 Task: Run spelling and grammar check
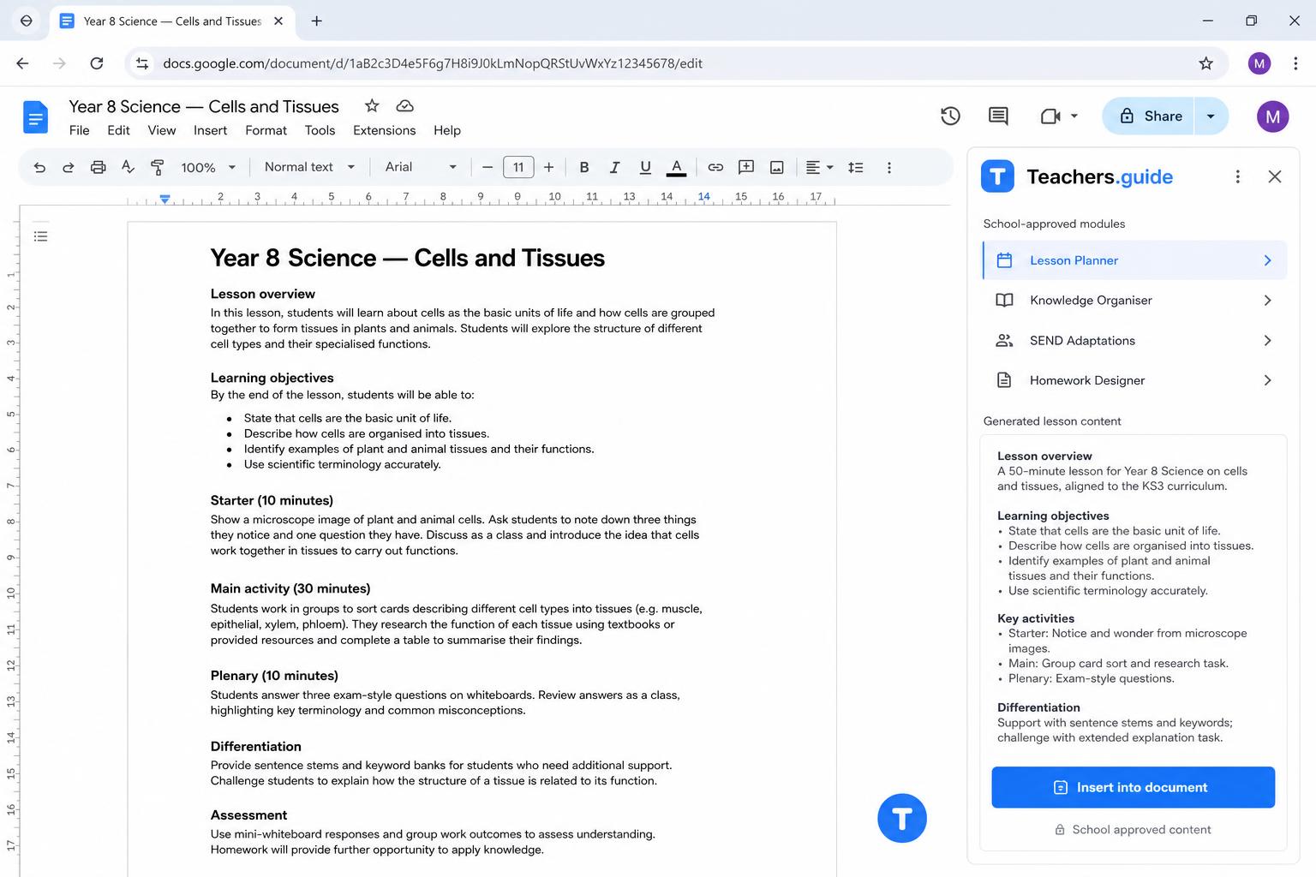(x=128, y=168)
